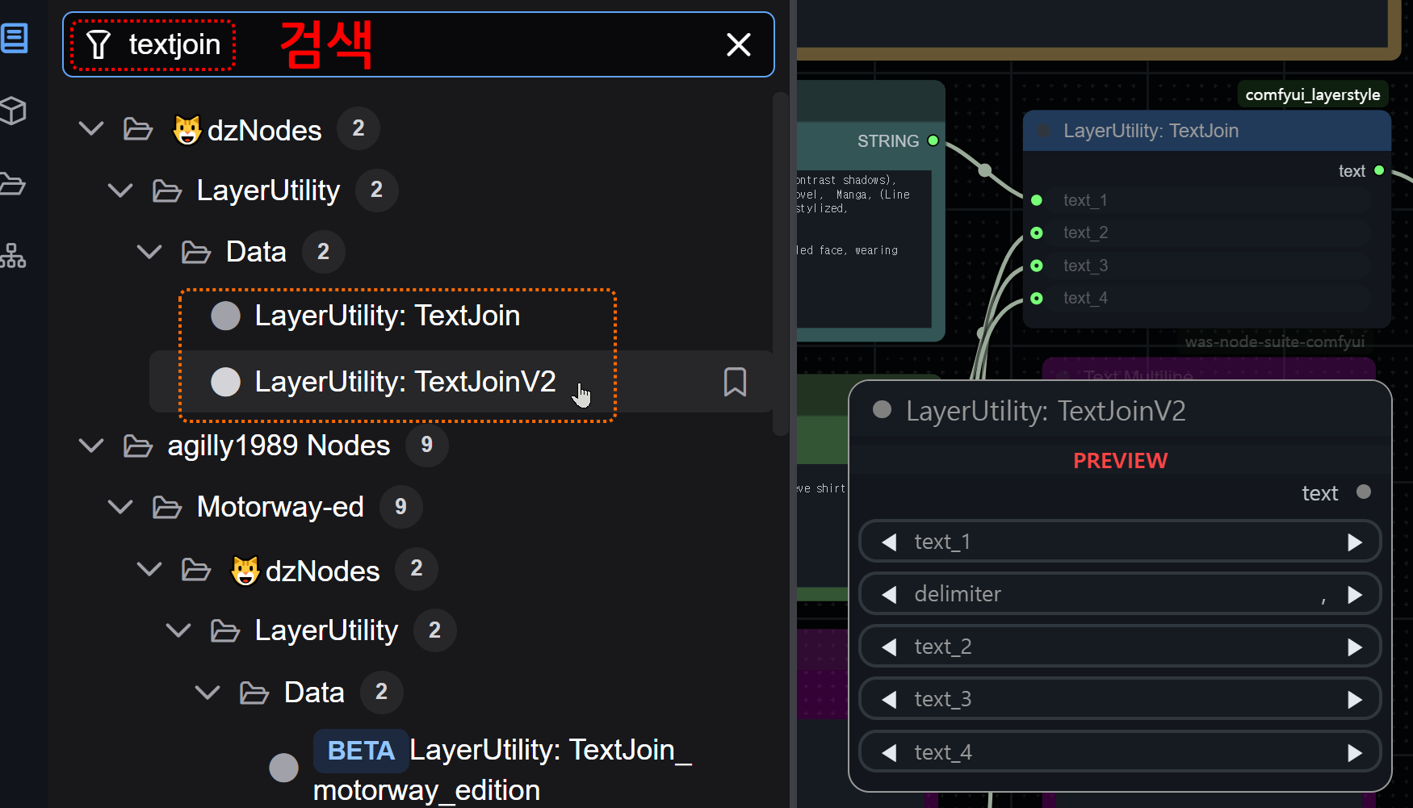The width and height of the screenshot is (1413, 808).
Task: Click the dot icon beside LayerUtility: TextJoinV2
Action: point(225,382)
